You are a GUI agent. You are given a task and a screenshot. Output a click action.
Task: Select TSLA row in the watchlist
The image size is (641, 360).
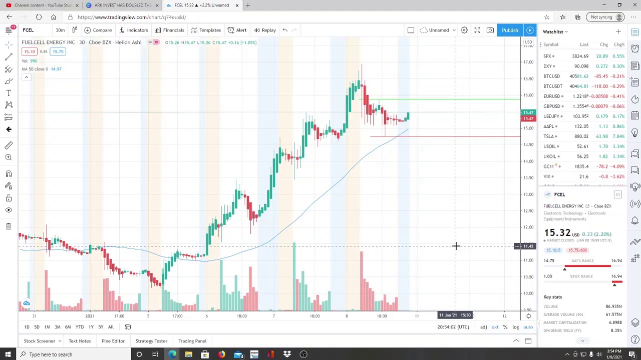click(583, 136)
